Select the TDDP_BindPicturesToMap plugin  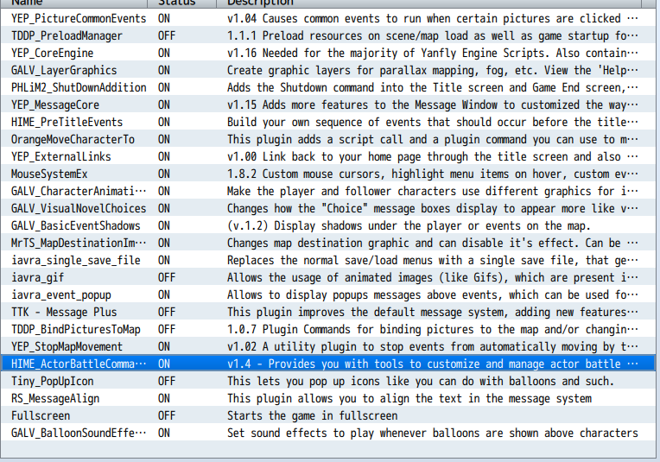[76, 329]
